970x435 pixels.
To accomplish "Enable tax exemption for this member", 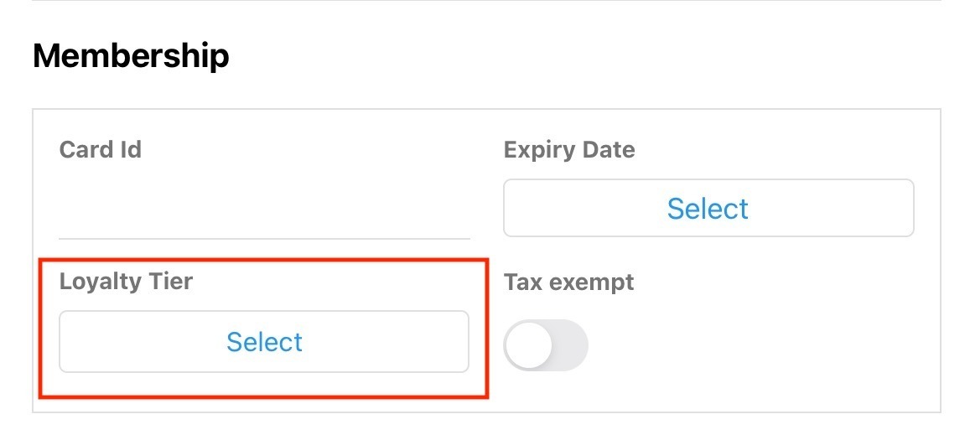I will point(546,344).
